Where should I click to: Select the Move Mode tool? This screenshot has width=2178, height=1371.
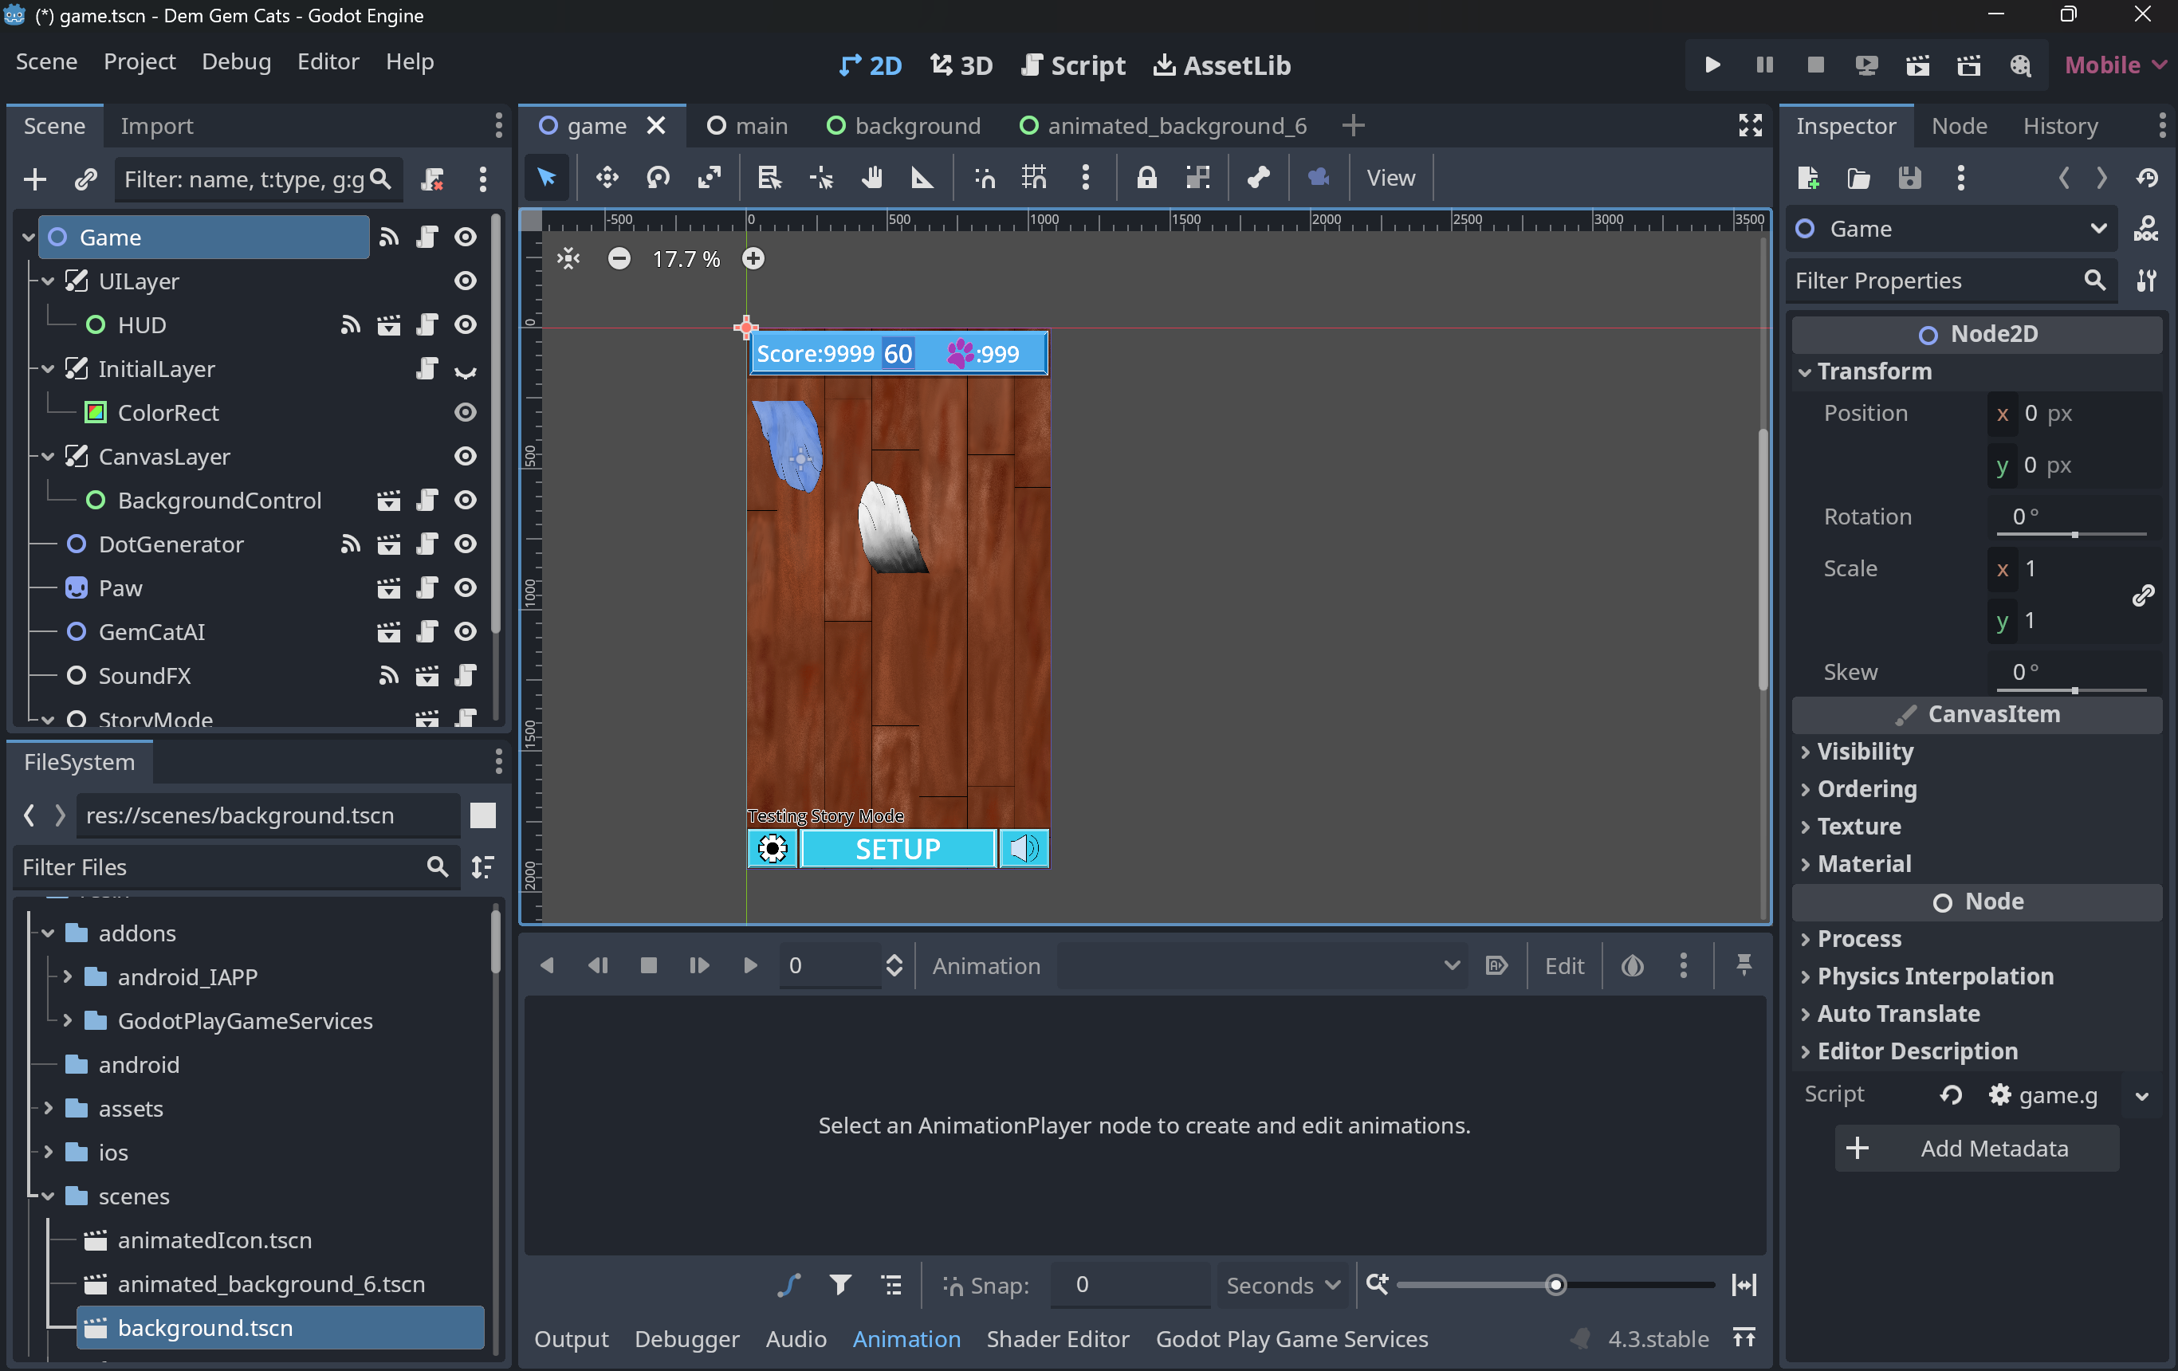pyautogui.click(x=607, y=179)
